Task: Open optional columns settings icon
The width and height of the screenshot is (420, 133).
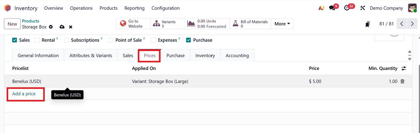Action: point(404,68)
